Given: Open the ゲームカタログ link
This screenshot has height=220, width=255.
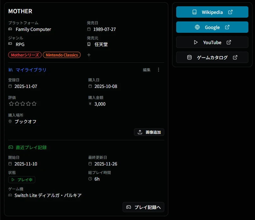Looking at the screenshot, I should (x=212, y=57).
